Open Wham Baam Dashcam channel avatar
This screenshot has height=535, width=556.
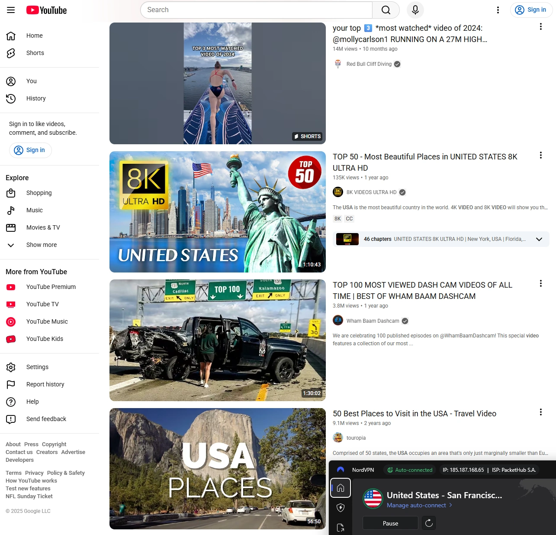pyautogui.click(x=338, y=321)
